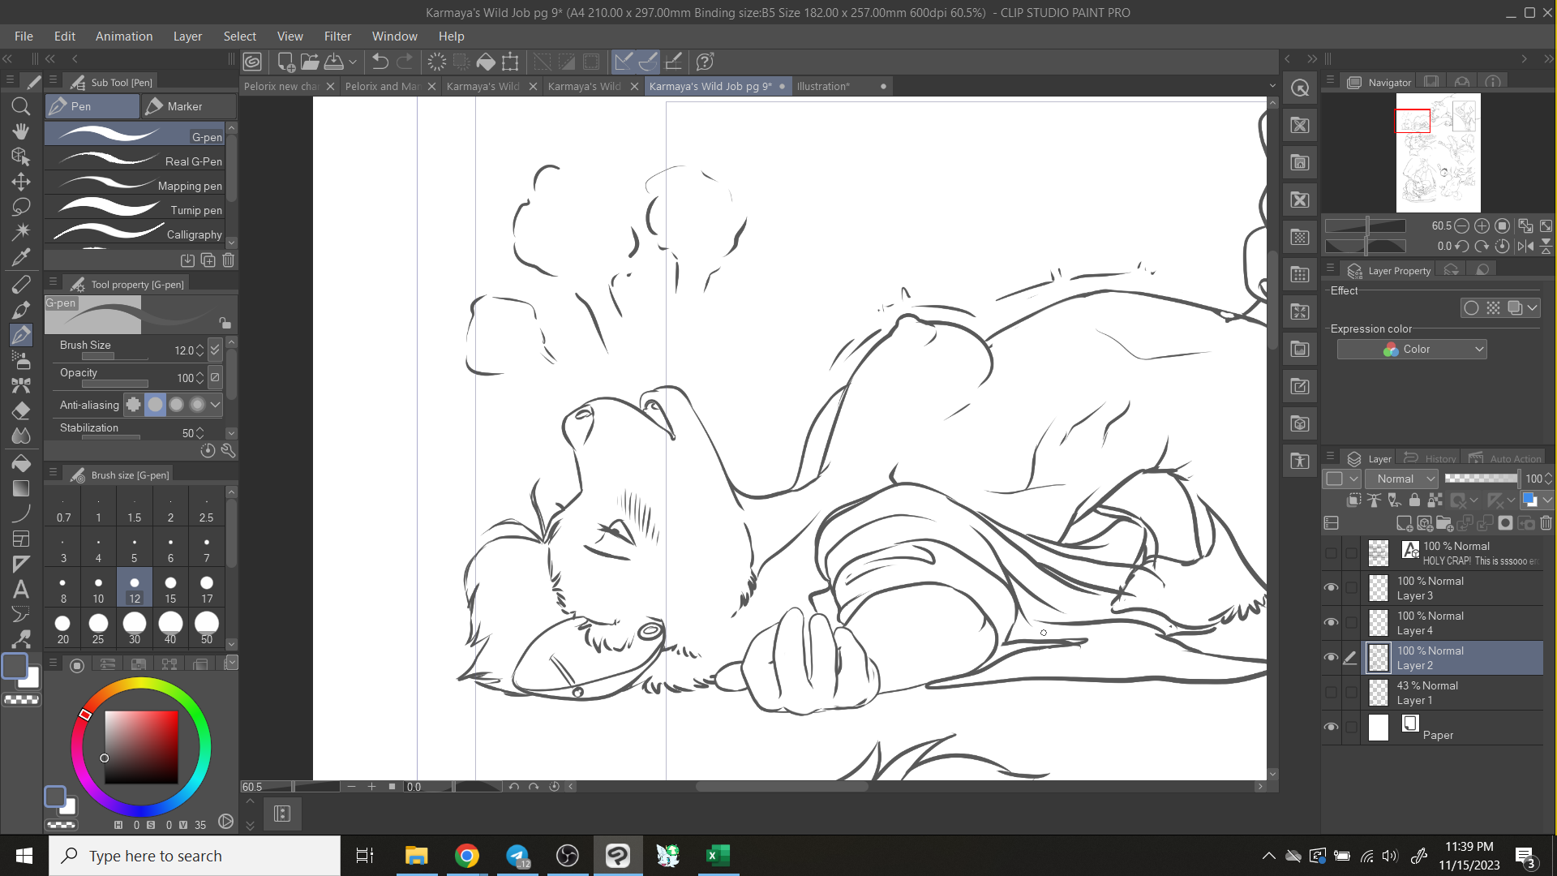The image size is (1557, 876).
Task: Select the Eyedropper tool
Action: point(21,257)
